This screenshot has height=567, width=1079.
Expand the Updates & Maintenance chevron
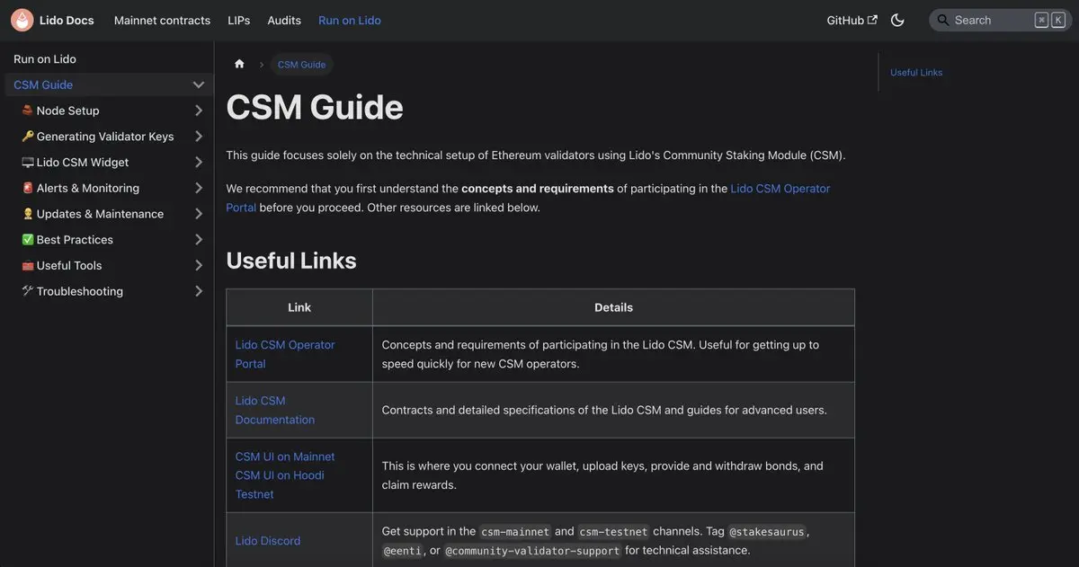(199, 214)
